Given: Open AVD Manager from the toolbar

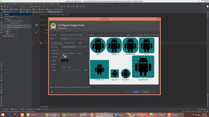Looking at the screenshot, I should click(x=71, y=6).
